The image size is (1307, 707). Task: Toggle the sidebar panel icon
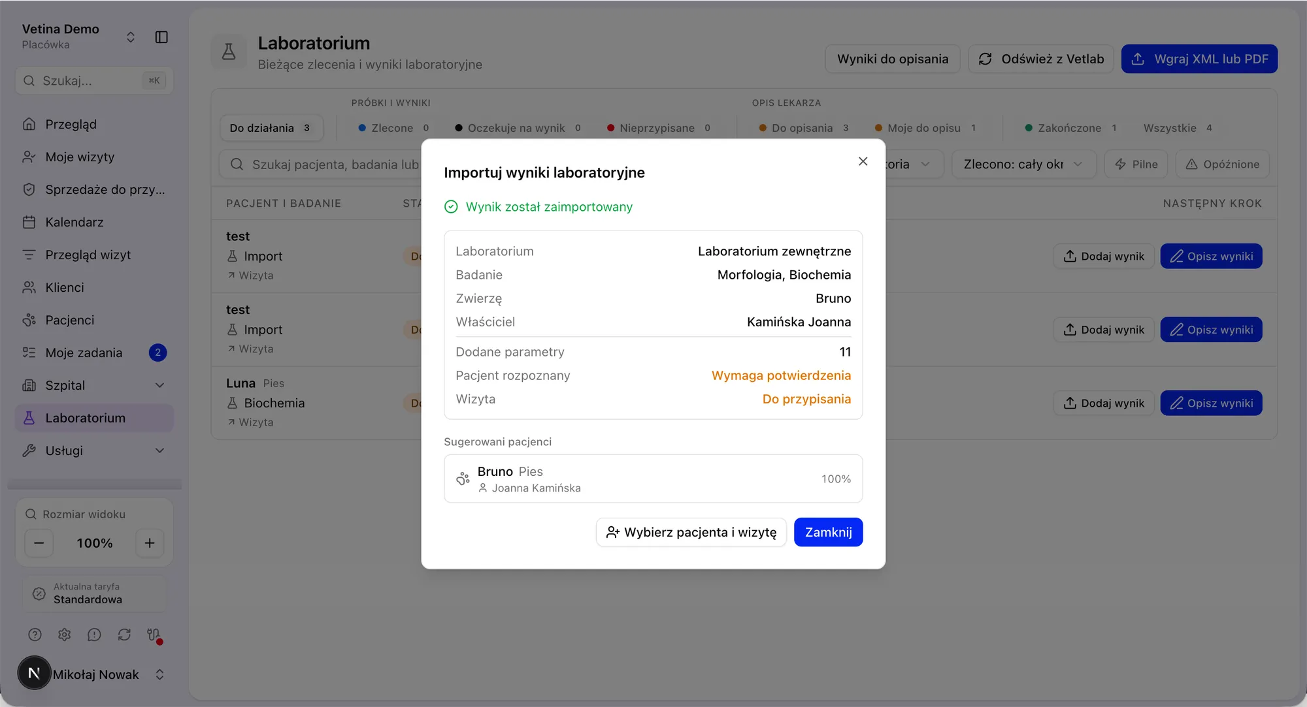[x=161, y=37]
